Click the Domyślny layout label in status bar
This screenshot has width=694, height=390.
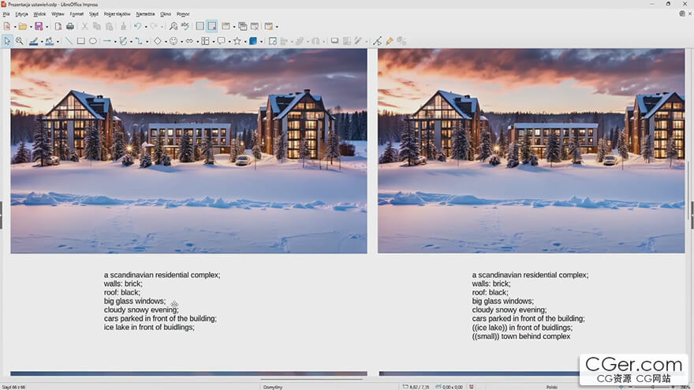click(273, 387)
